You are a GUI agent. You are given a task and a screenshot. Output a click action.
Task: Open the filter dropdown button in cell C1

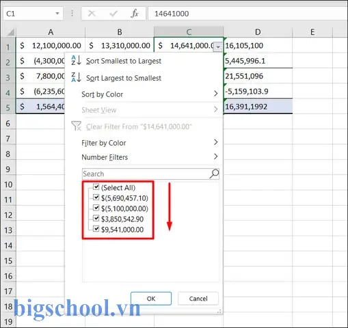pos(218,47)
